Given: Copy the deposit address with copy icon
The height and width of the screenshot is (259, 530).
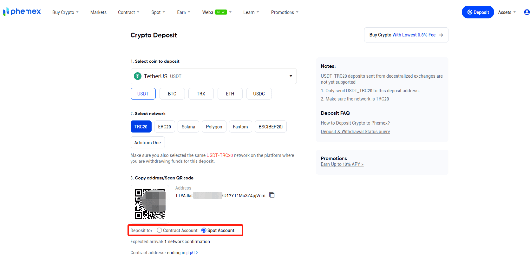Looking at the screenshot, I should pos(272,195).
